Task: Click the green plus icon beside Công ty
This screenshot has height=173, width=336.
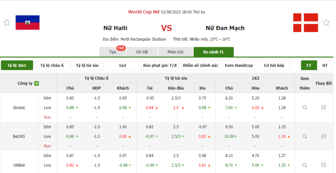Action: tap(36, 83)
